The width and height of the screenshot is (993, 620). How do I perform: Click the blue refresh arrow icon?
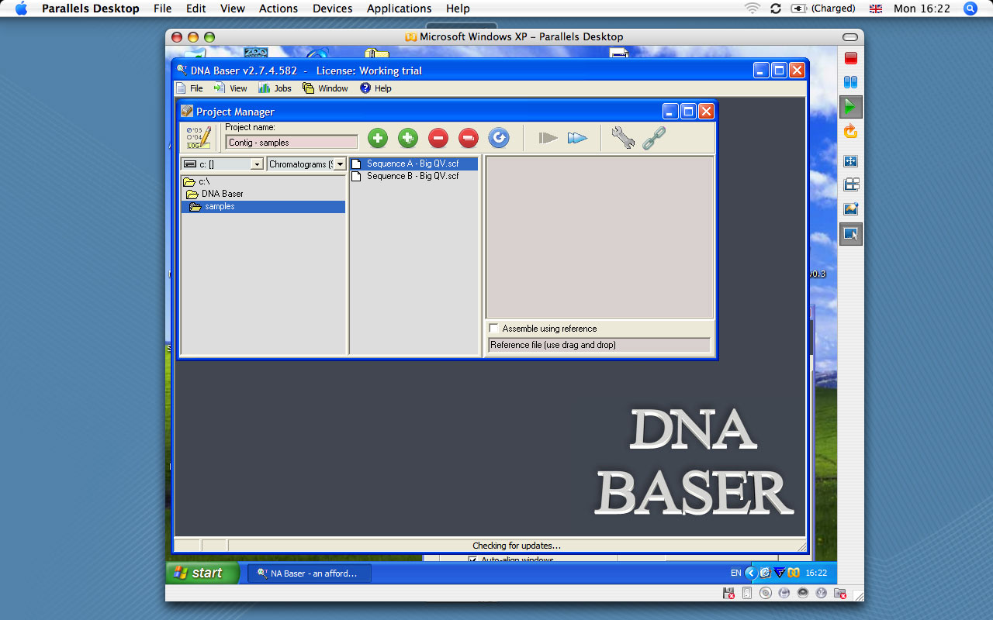click(x=499, y=138)
